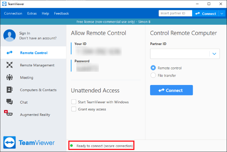Click the Insert partner ID field
The height and width of the screenshot is (152, 227).
point(175,13)
